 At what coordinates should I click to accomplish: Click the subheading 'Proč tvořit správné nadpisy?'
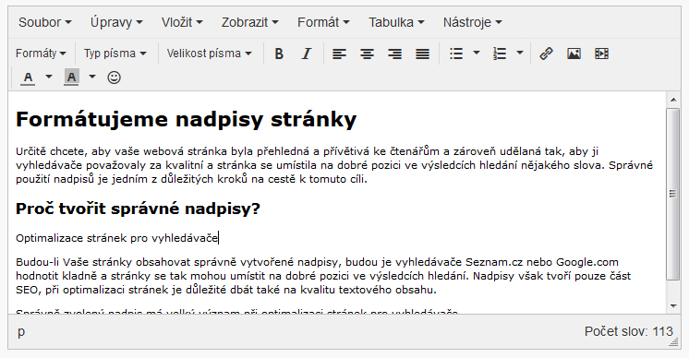point(138,209)
